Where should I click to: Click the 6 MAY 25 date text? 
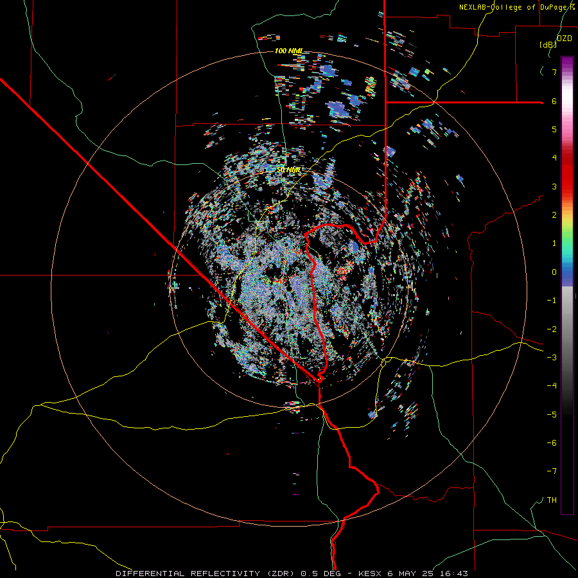410,574
